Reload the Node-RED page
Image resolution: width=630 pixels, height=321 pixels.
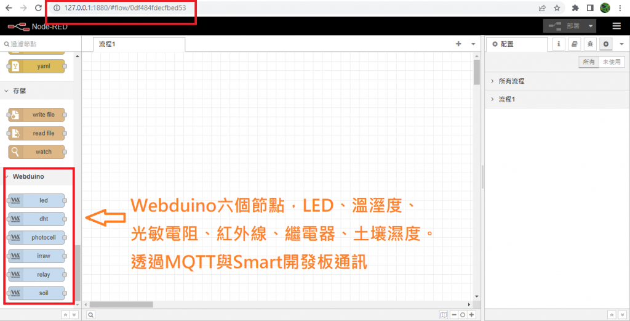click(39, 7)
